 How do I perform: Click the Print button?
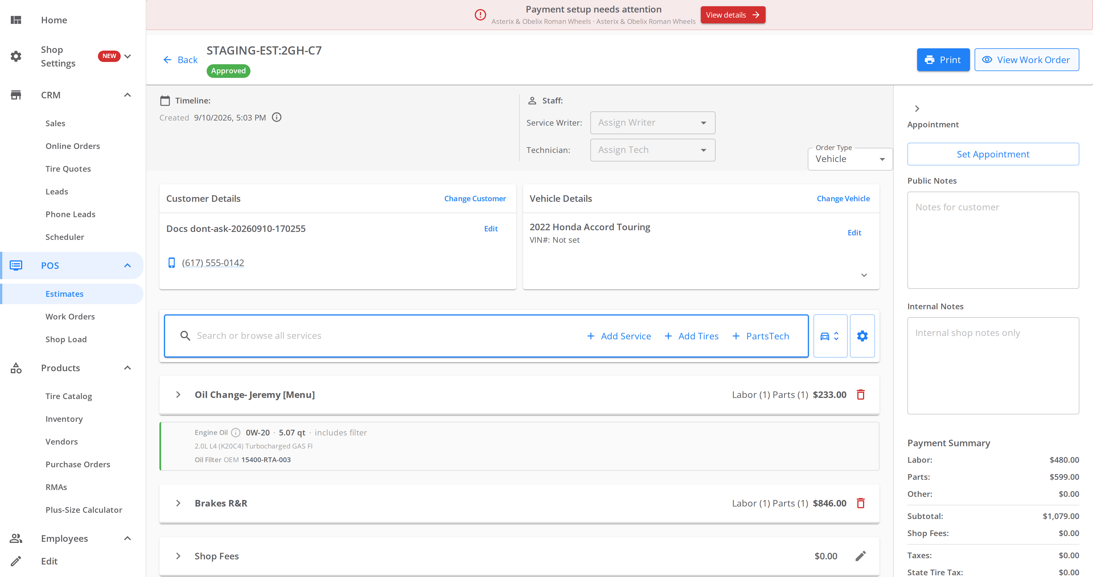(x=943, y=60)
